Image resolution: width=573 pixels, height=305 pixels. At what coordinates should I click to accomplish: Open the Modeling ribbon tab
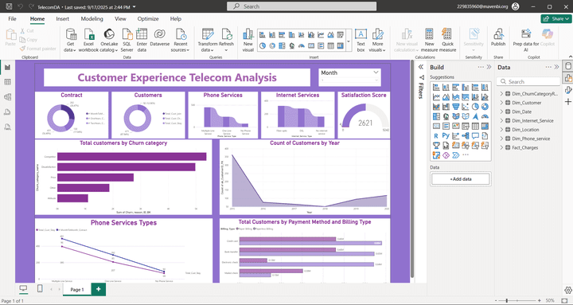tap(92, 18)
